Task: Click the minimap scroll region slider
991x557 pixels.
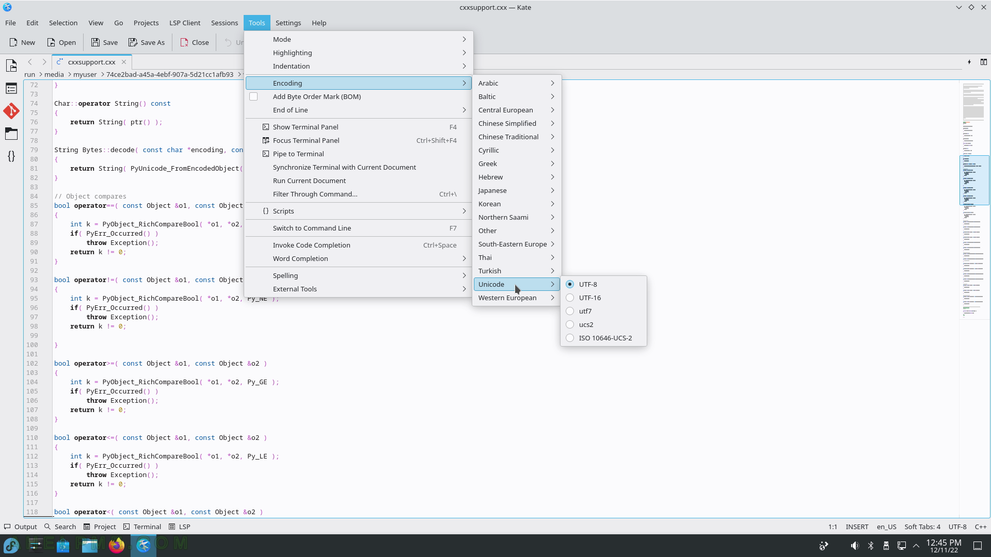Action: 974,181
